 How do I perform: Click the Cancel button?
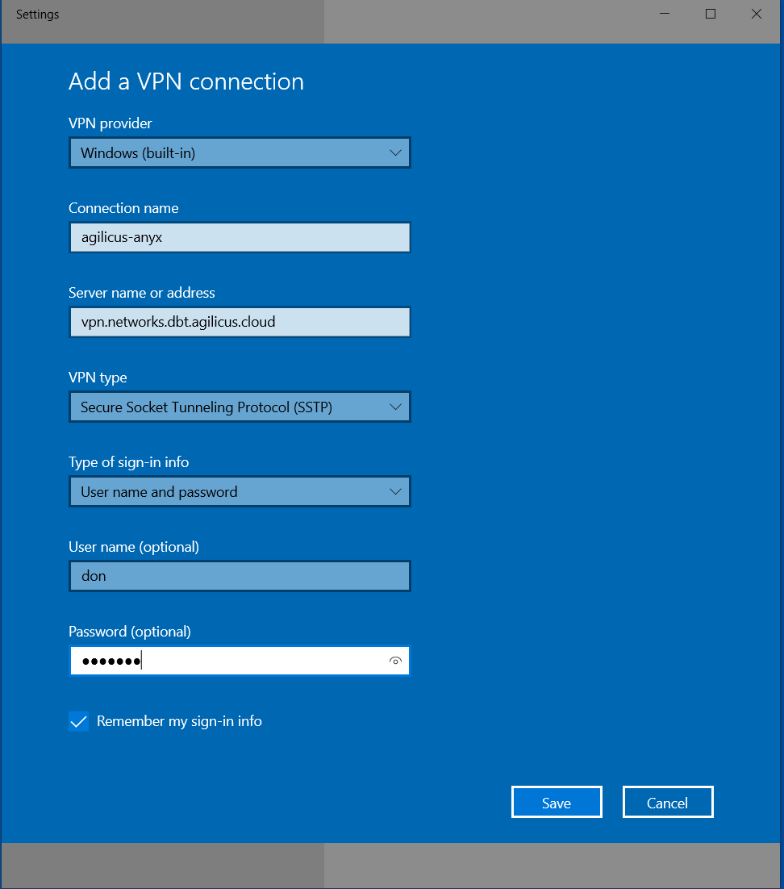pyautogui.click(x=668, y=803)
